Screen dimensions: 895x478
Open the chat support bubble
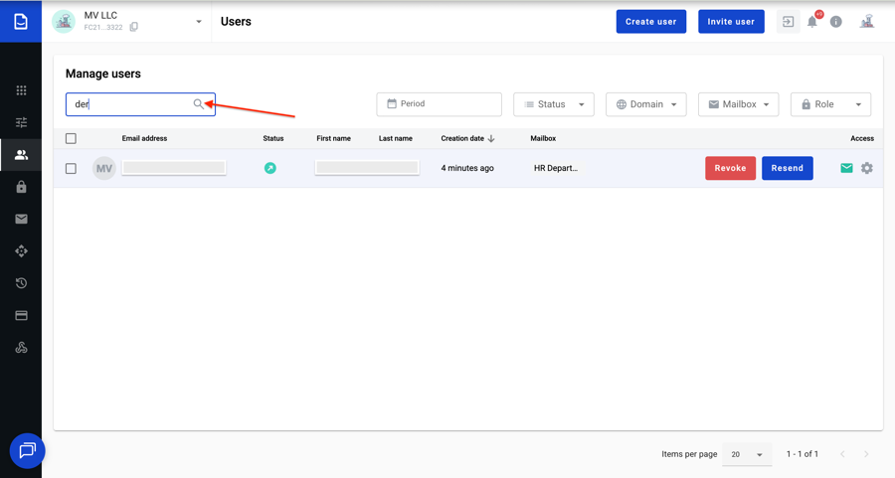pos(27,451)
